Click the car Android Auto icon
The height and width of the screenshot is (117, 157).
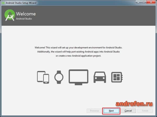pos(100,77)
